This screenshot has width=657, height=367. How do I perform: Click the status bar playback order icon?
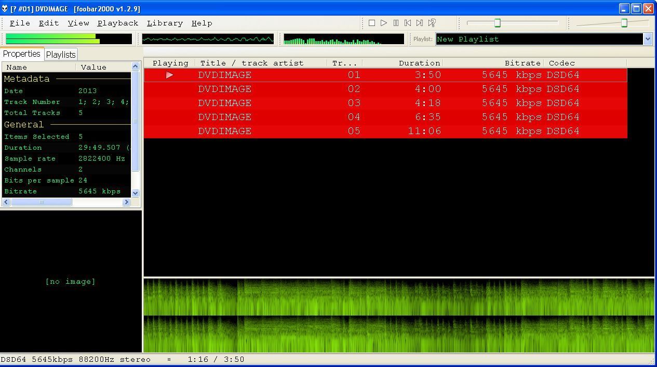169,359
